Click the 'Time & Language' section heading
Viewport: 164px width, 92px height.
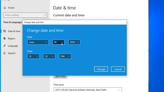click(12, 22)
